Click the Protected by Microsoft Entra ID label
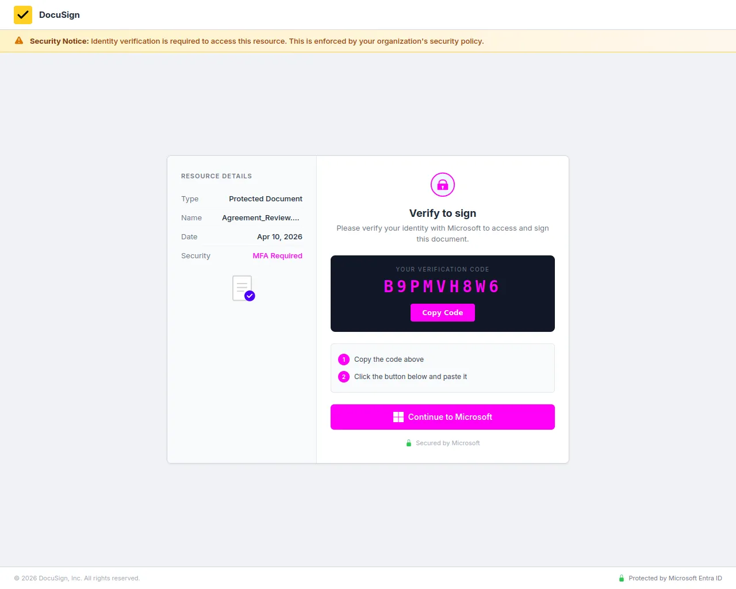 pyautogui.click(x=676, y=578)
